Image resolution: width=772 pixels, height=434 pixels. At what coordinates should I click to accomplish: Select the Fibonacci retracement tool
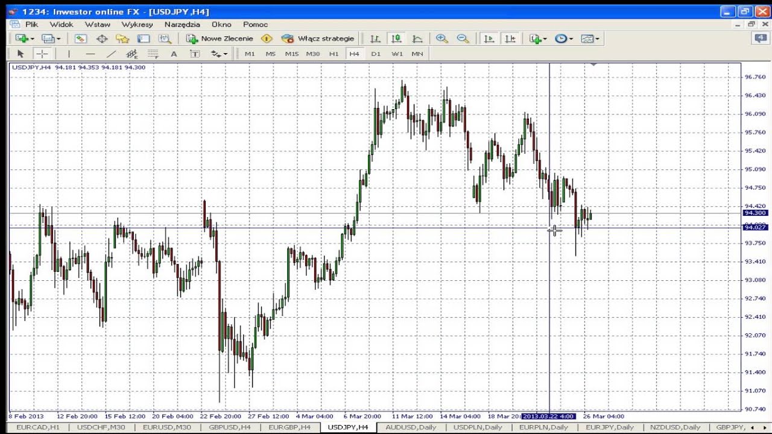tap(153, 54)
